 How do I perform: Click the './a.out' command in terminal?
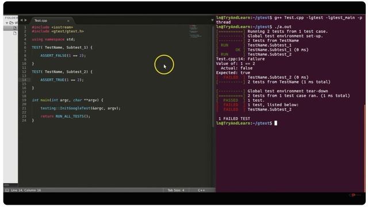pos(283,27)
